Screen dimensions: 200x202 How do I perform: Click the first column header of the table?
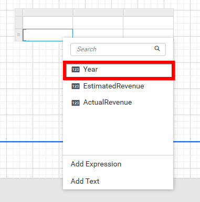pos(48,13)
